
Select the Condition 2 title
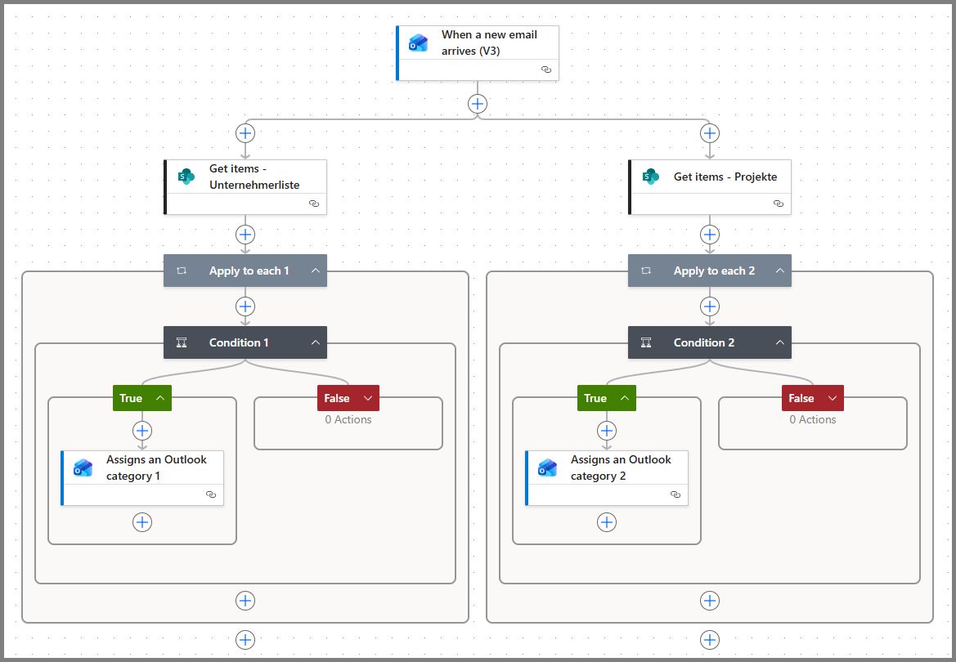(703, 342)
